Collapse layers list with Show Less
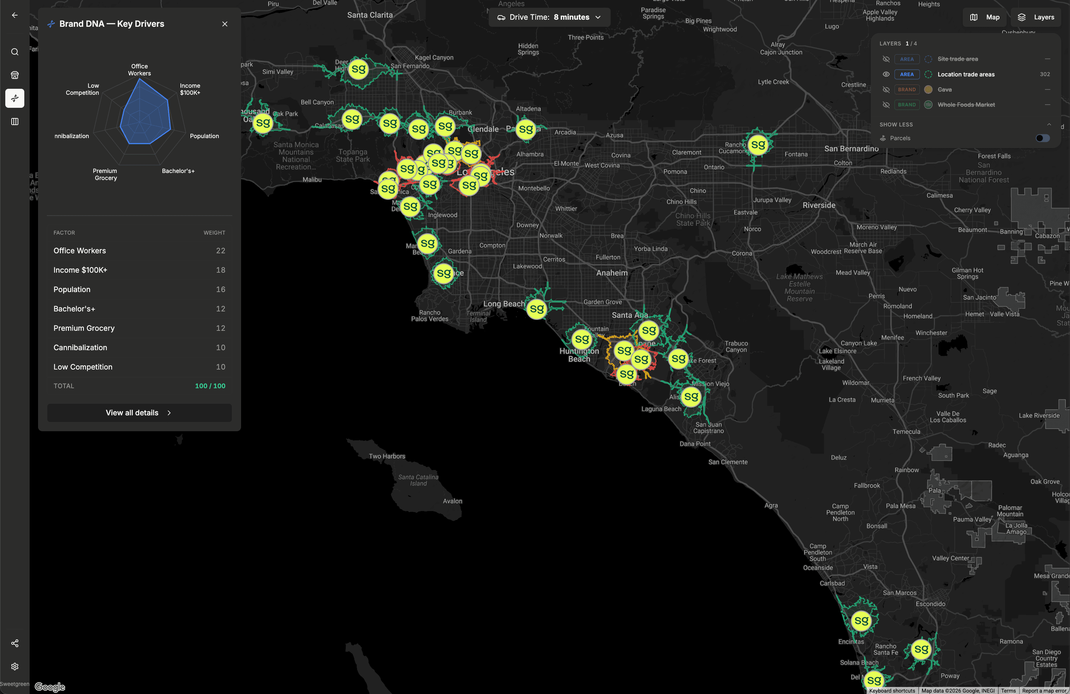The image size is (1070, 694). [x=965, y=124]
